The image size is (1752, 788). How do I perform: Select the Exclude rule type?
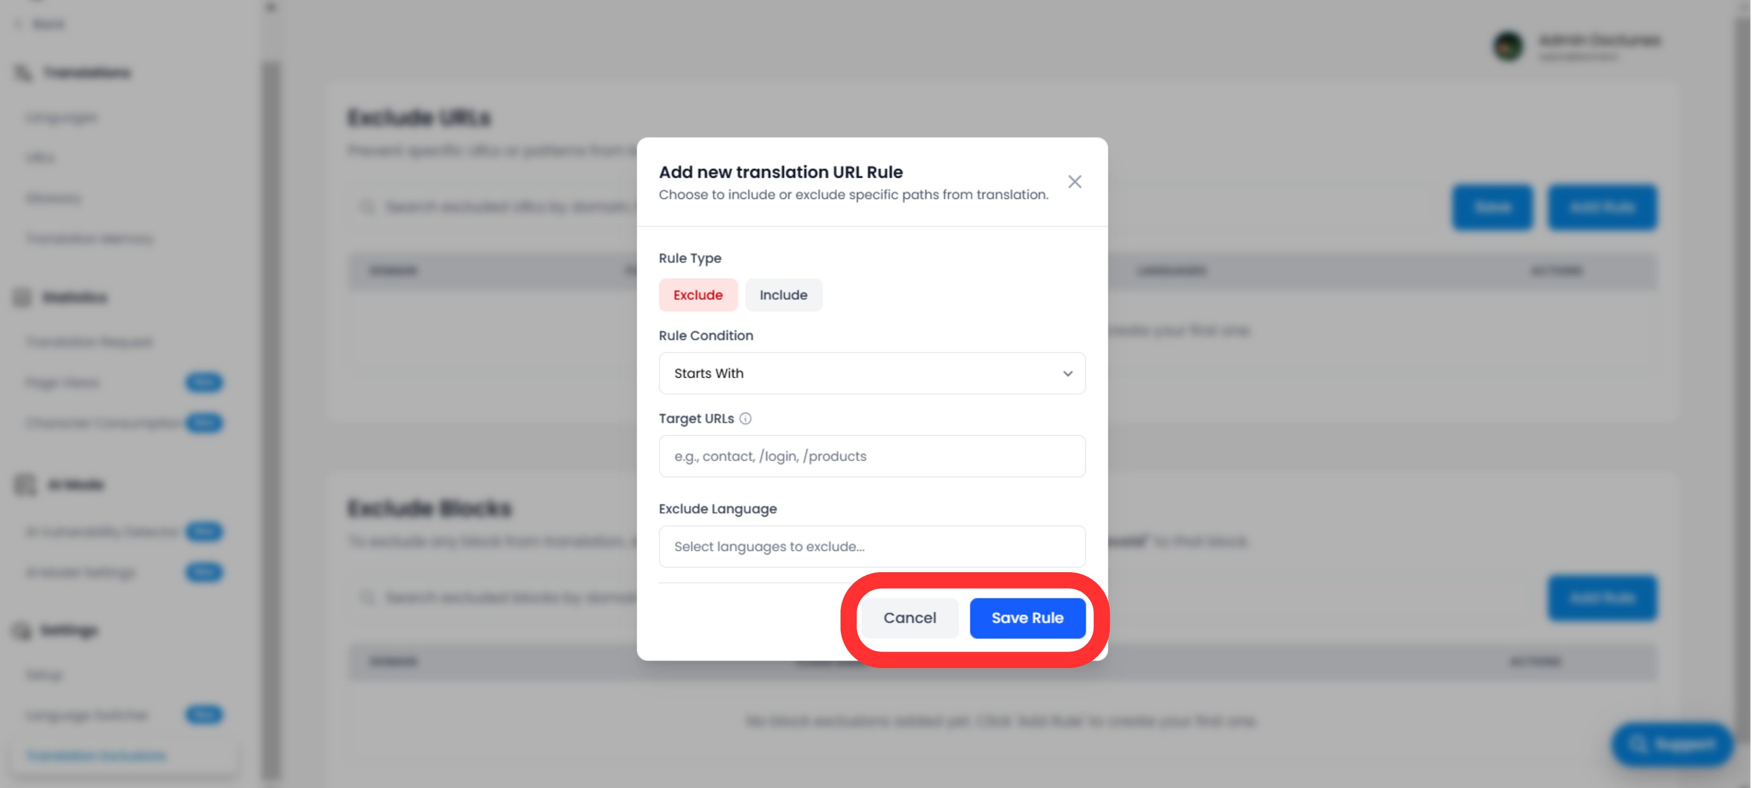pyautogui.click(x=698, y=295)
